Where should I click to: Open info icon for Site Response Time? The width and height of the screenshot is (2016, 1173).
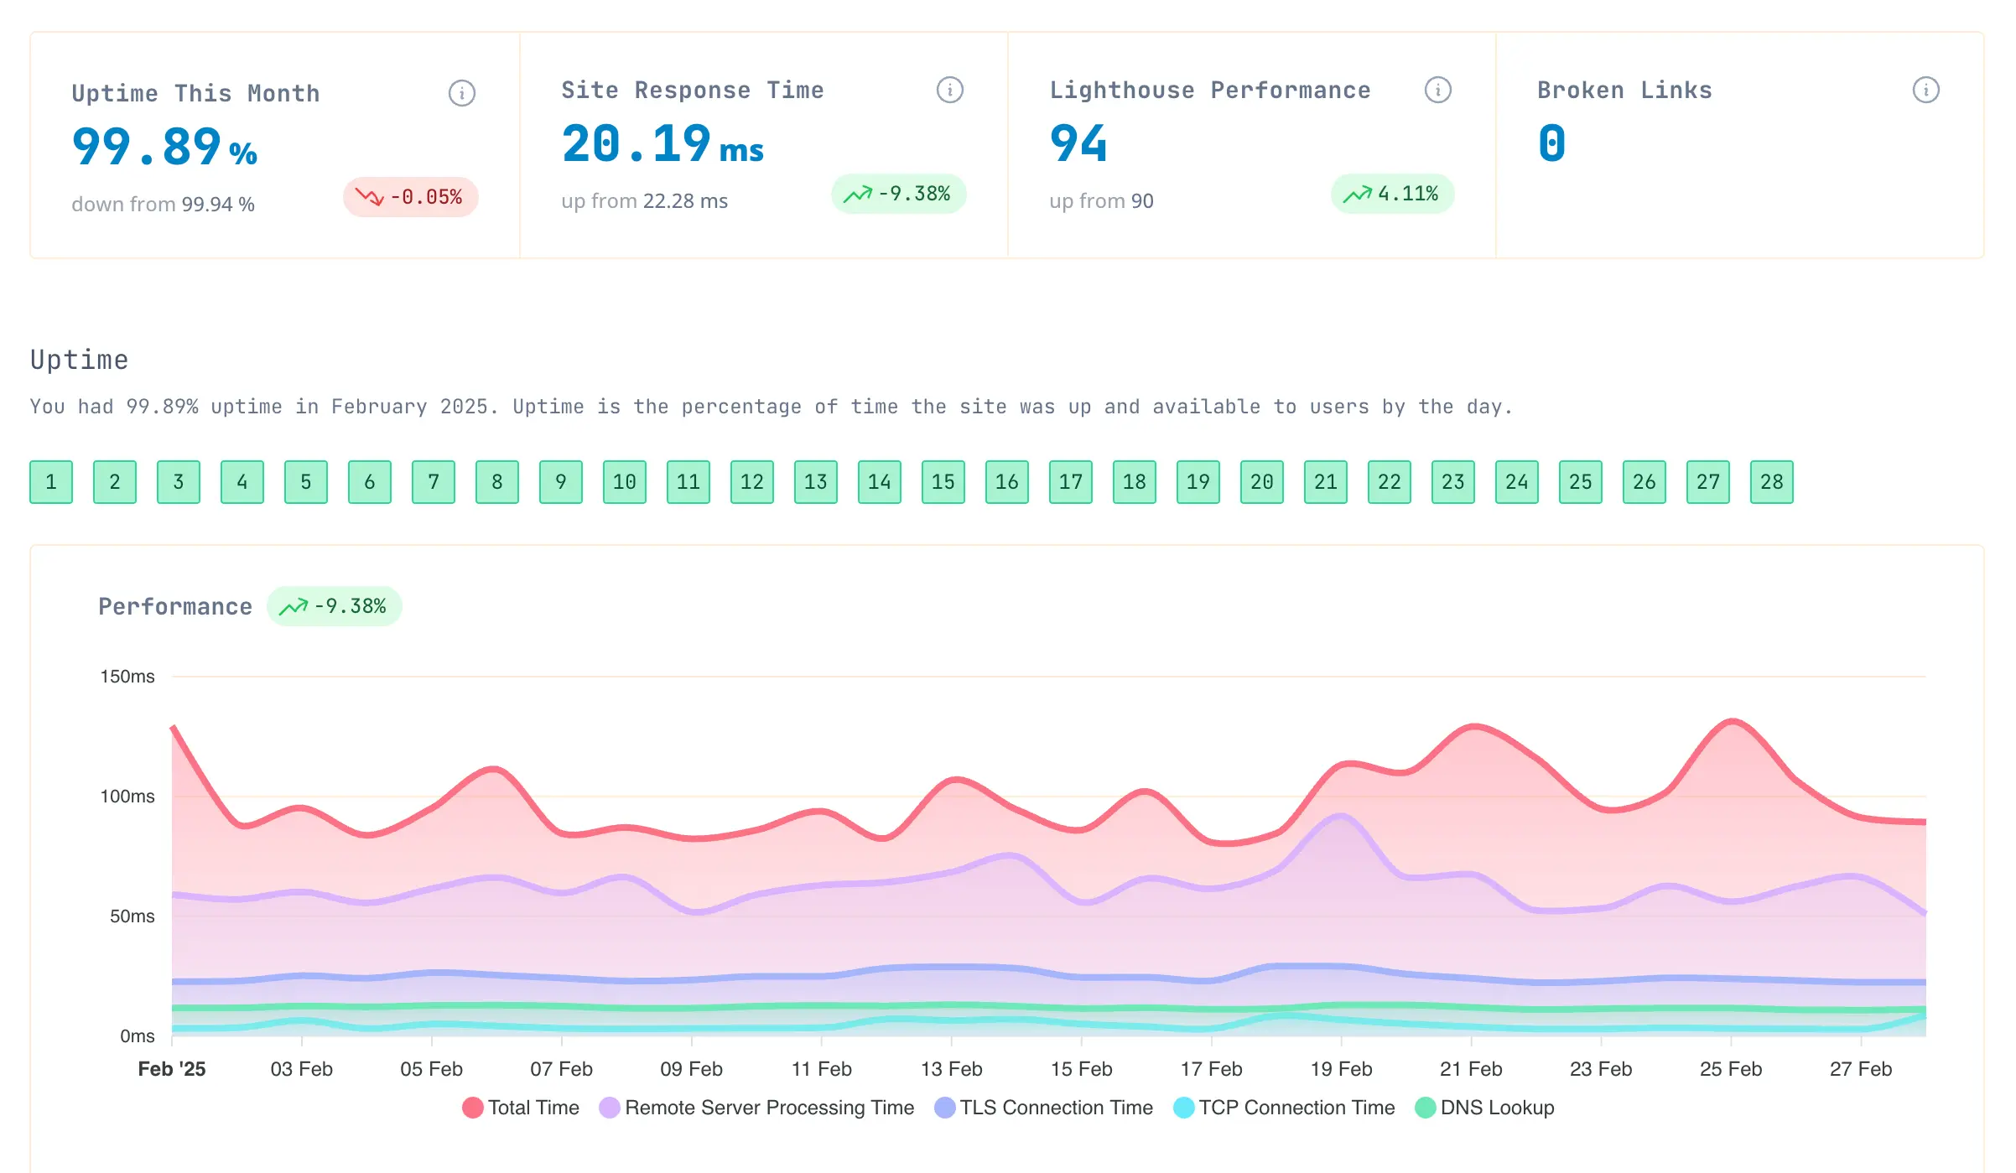click(949, 90)
